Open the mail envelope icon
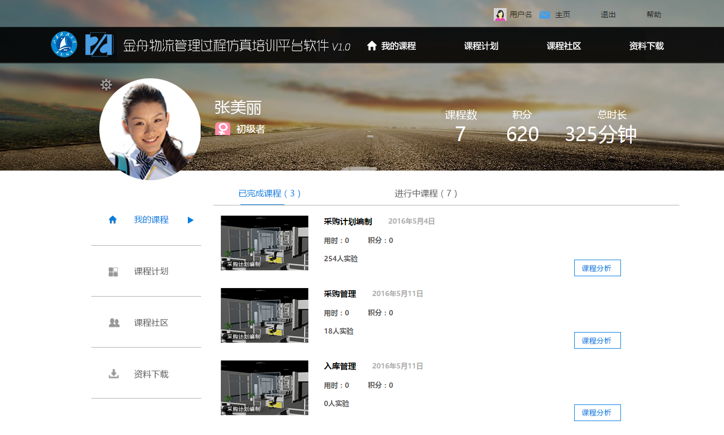Screen dimensions: 724x435 (x=545, y=15)
